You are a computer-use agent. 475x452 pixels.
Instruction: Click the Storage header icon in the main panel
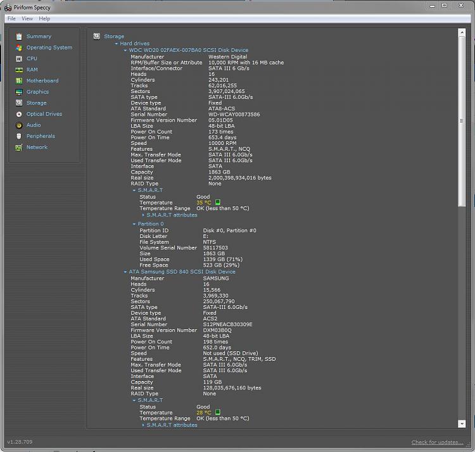click(97, 36)
